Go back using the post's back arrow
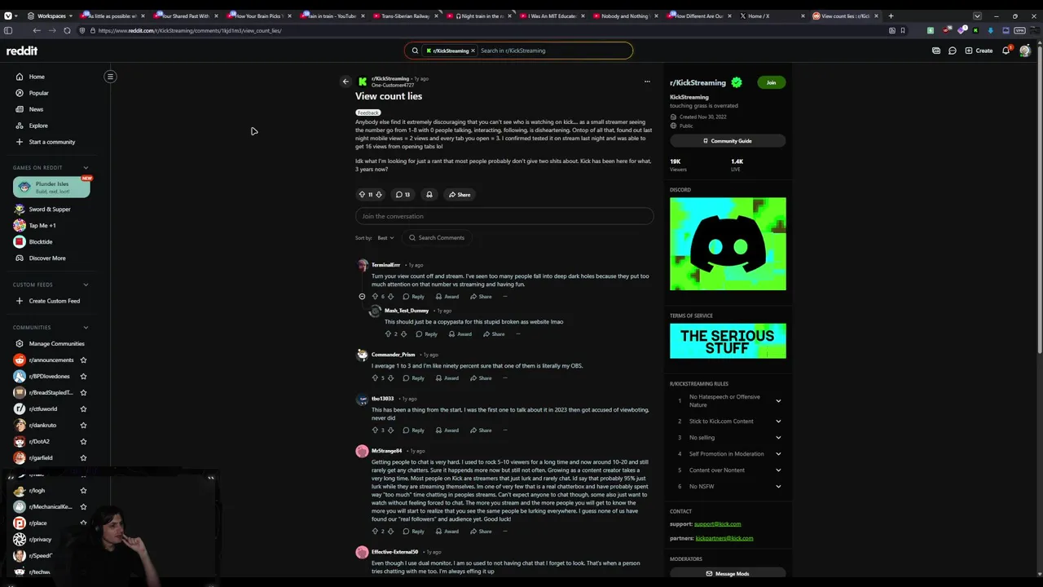1043x587 pixels. tap(345, 82)
